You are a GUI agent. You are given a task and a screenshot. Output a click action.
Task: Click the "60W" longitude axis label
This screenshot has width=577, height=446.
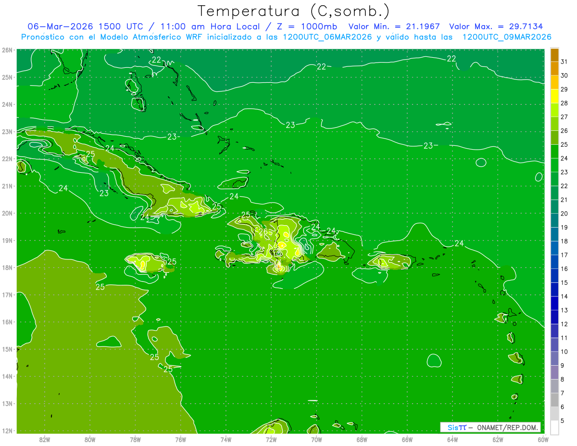pyautogui.click(x=543, y=439)
